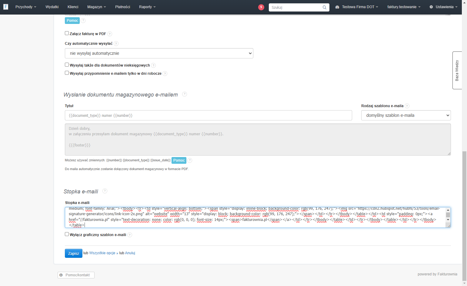Click the search magnifier icon
The image size is (467, 286).
point(324,7)
